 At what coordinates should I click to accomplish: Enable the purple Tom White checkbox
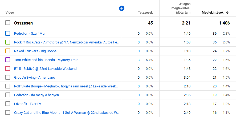tap(8, 60)
